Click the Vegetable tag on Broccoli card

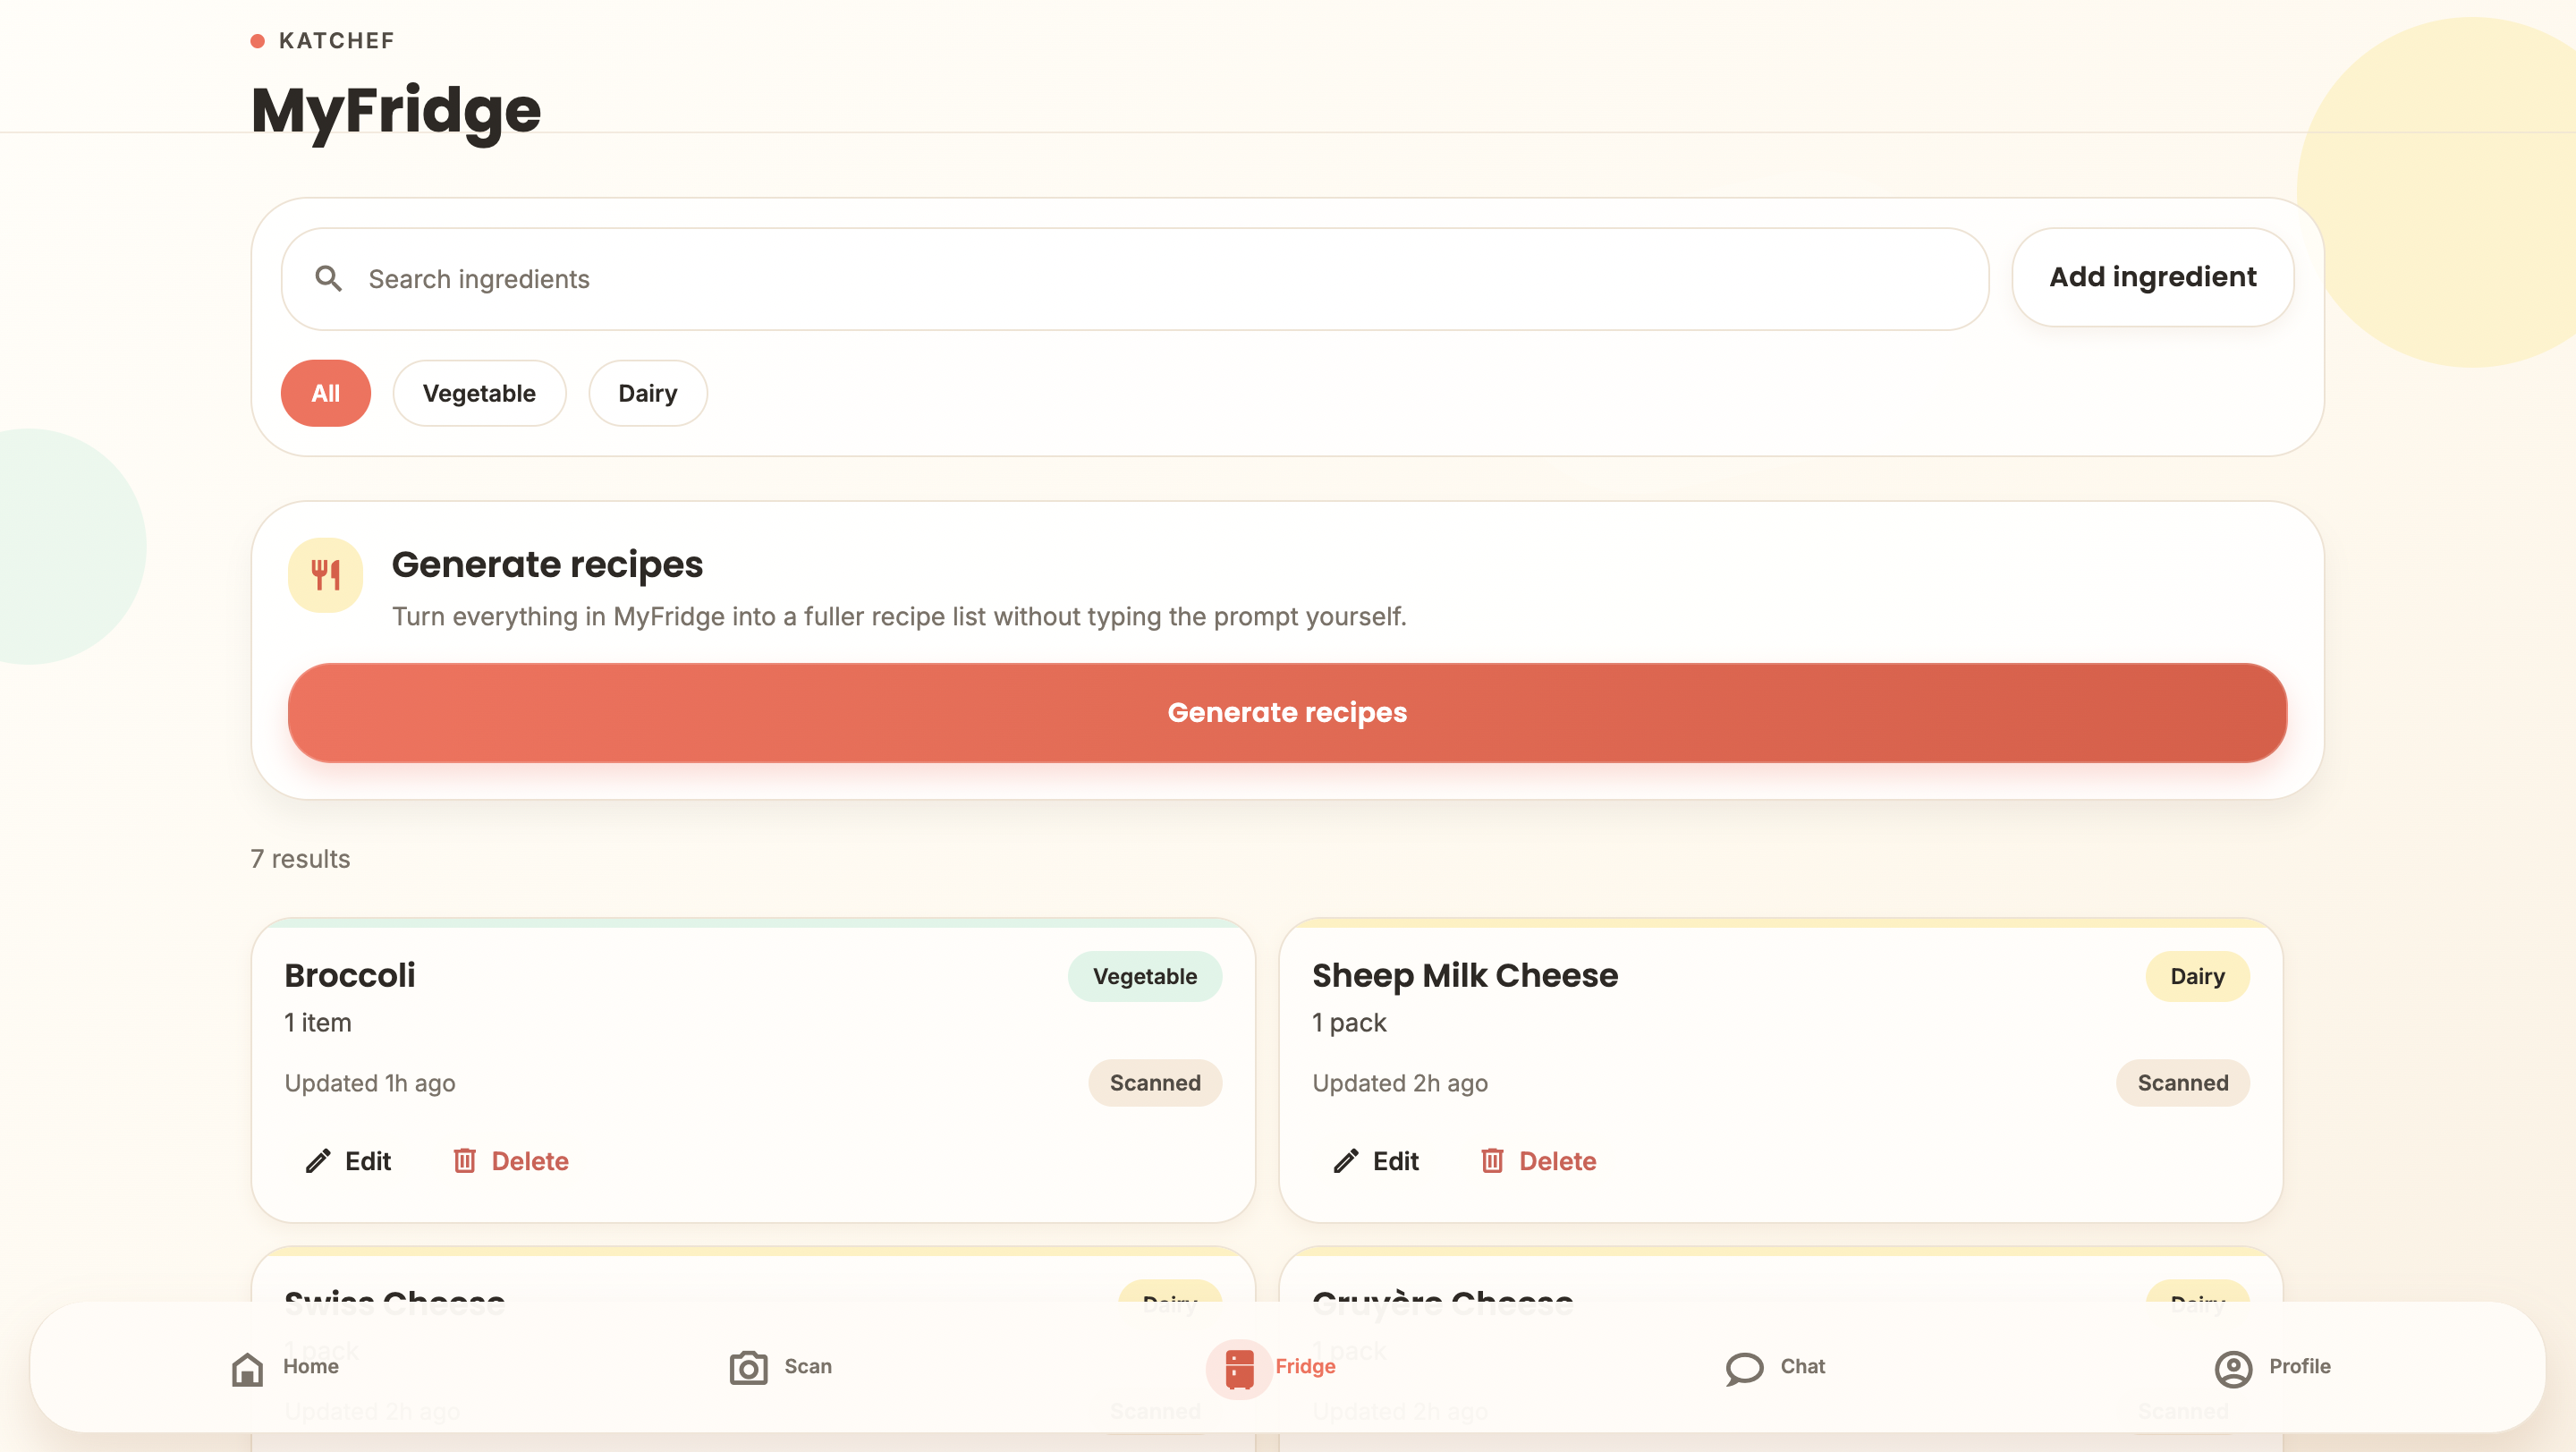(1144, 976)
